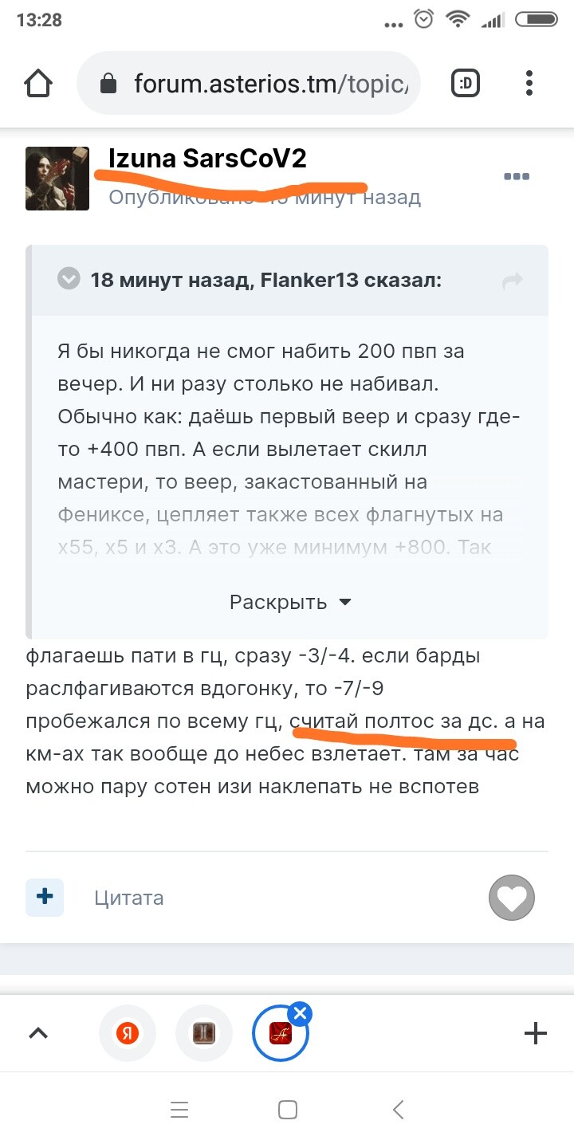The height and width of the screenshot is (1148, 574).
Task: Expand the quote with Раскрыть
Action: coord(290,602)
